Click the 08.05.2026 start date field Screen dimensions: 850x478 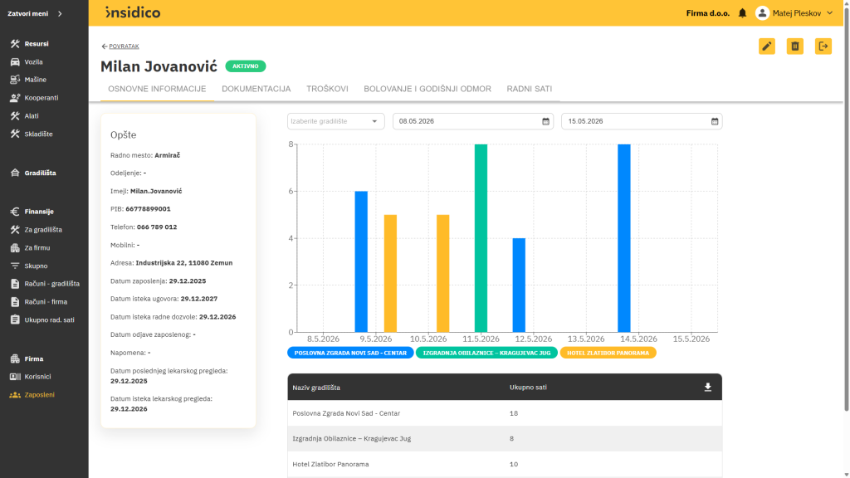[x=472, y=121]
